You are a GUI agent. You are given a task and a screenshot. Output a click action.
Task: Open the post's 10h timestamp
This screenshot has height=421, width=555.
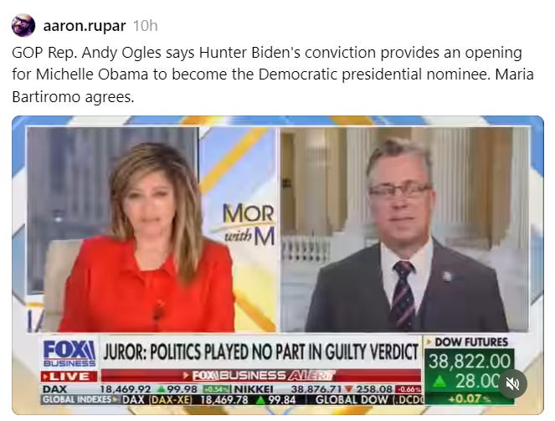tap(145, 26)
